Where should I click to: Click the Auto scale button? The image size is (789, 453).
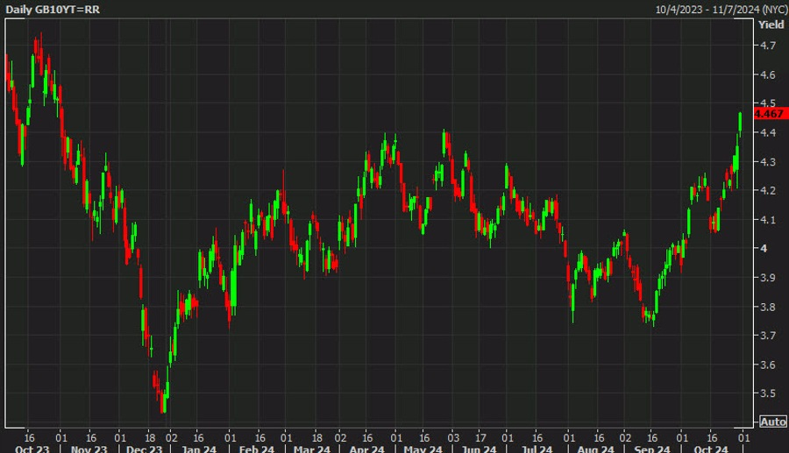pyautogui.click(x=773, y=421)
